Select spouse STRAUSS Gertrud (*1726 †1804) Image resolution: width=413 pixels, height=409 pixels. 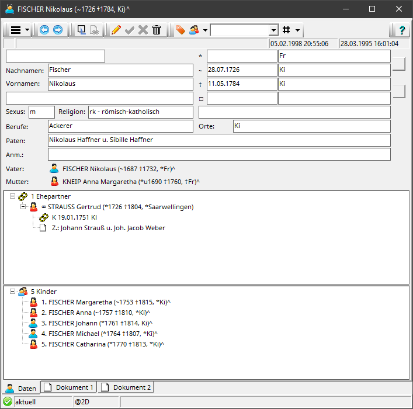coord(117,207)
